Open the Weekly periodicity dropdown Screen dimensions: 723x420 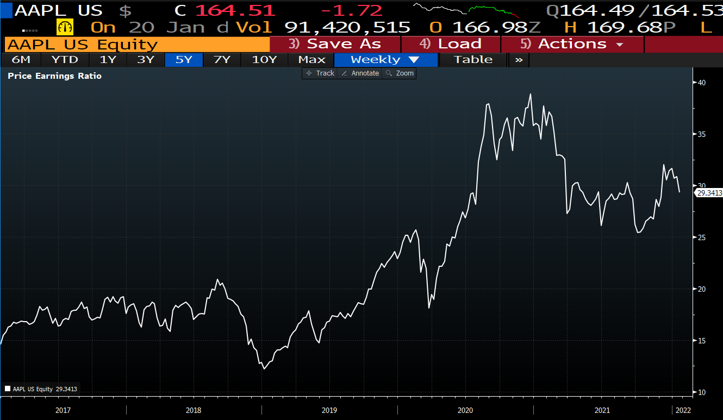[x=385, y=60]
